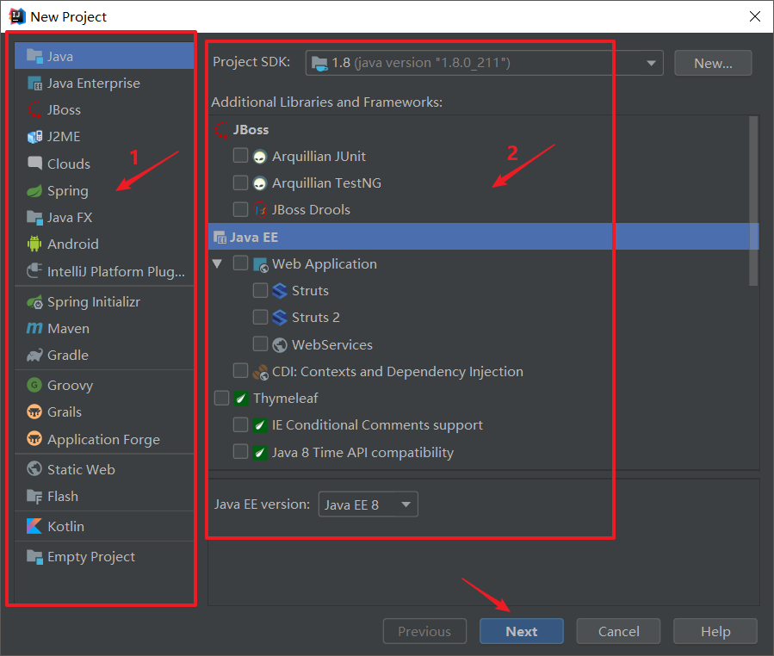Click the CDI coffee beans icon
This screenshot has height=656, width=774.
(260, 372)
